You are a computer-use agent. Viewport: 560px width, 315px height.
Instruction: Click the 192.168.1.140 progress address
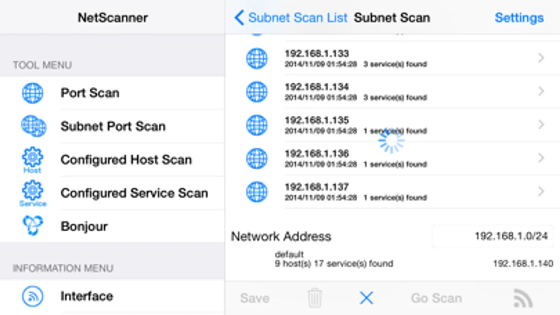click(523, 263)
